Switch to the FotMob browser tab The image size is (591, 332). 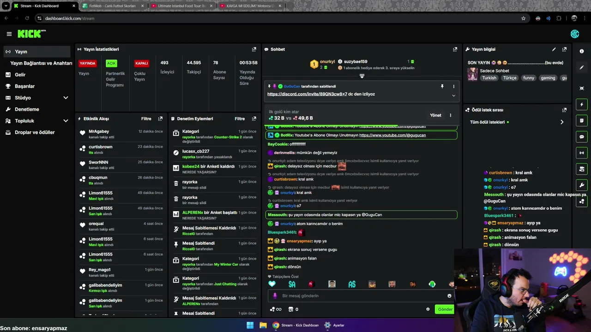tap(114, 6)
